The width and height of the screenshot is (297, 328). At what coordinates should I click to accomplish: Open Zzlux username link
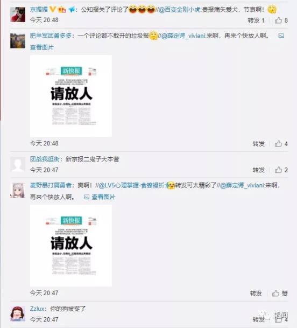(x=37, y=309)
